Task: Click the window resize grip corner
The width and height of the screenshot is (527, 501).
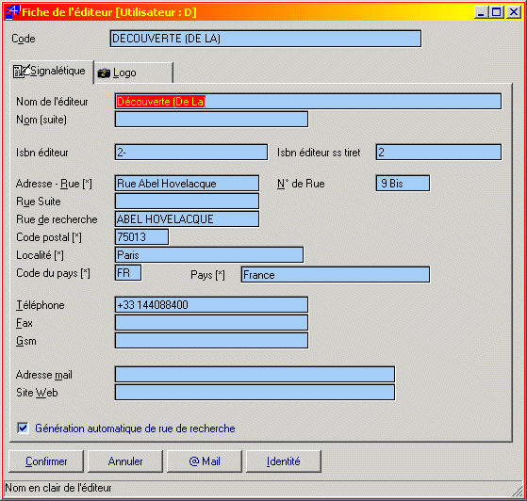Action: 517,491
